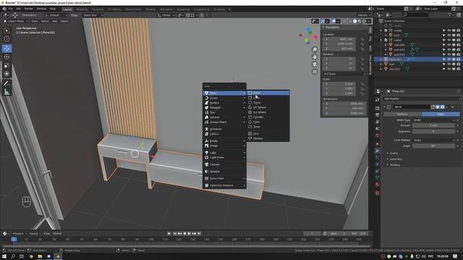Viewport: 463px width, 260px height.
Task: Click the Edges button in Bevel modifier
Action: click(x=441, y=114)
